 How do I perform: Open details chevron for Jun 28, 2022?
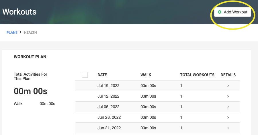tap(228, 118)
